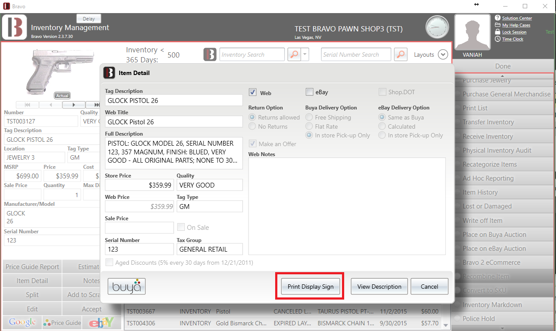
Task: Click the View Description button
Action: coord(379,287)
